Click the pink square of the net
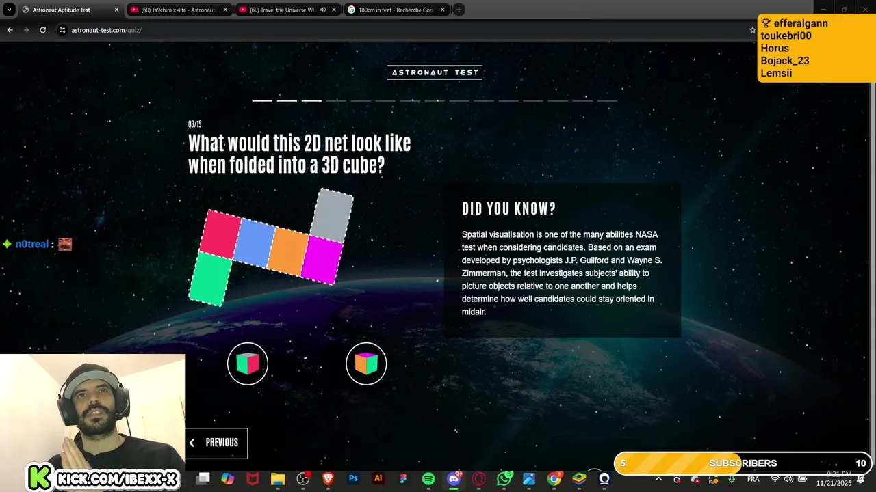The height and width of the screenshot is (492, 876). [x=220, y=234]
